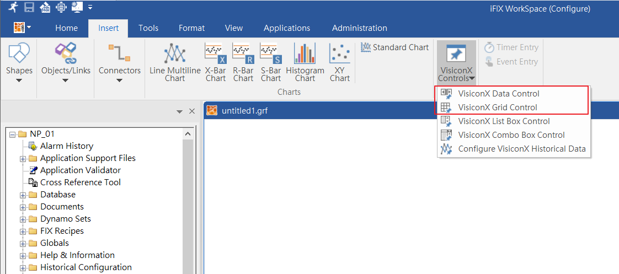The image size is (619, 274).
Task: Open the Shapes gallery
Action: click(19, 63)
